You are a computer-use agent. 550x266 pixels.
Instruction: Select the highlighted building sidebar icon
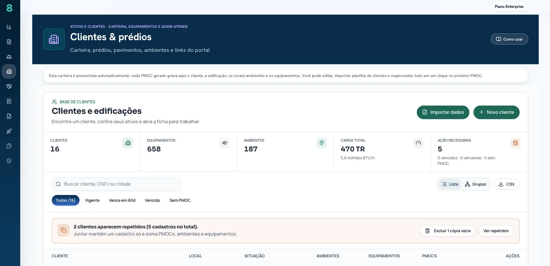[x=9, y=71]
